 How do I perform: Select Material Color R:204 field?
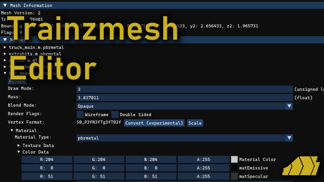47,159
